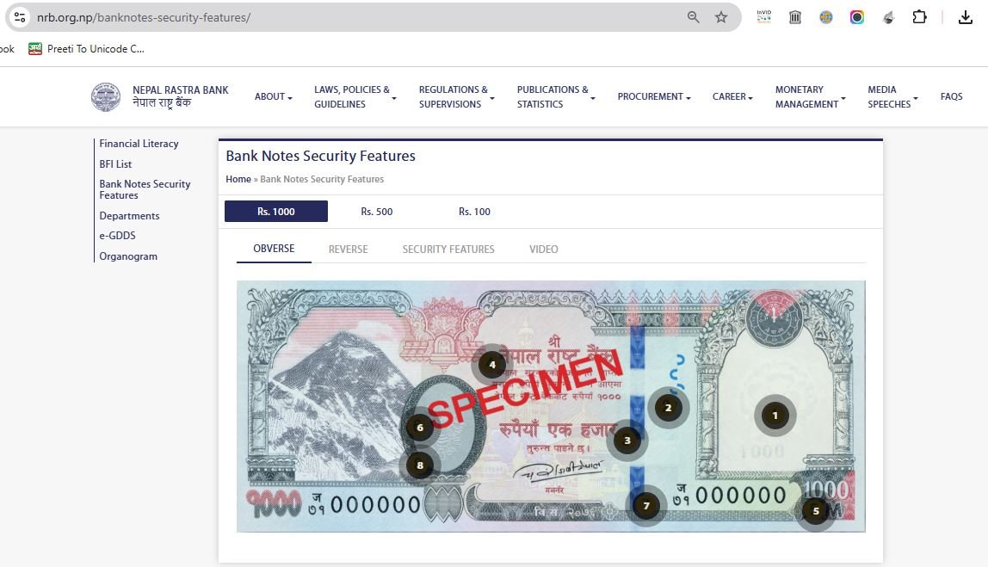The width and height of the screenshot is (988, 567).
Task: Switch to the SECURITY FEATURES tab
Action: [448, 249]
